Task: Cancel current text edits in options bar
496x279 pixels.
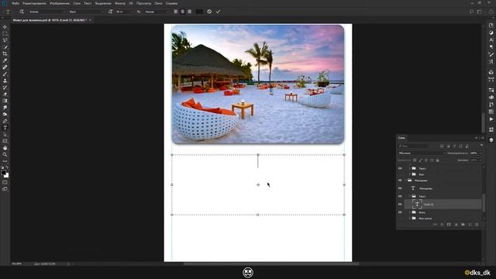Action: [x=209, y=12]
